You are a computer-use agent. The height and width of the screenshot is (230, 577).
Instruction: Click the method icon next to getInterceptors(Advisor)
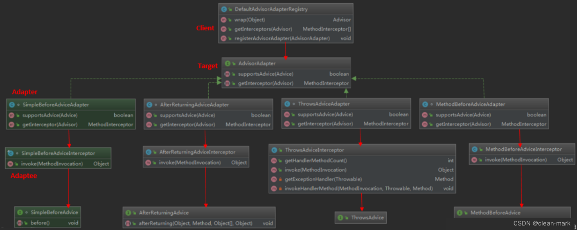[223, 29]
